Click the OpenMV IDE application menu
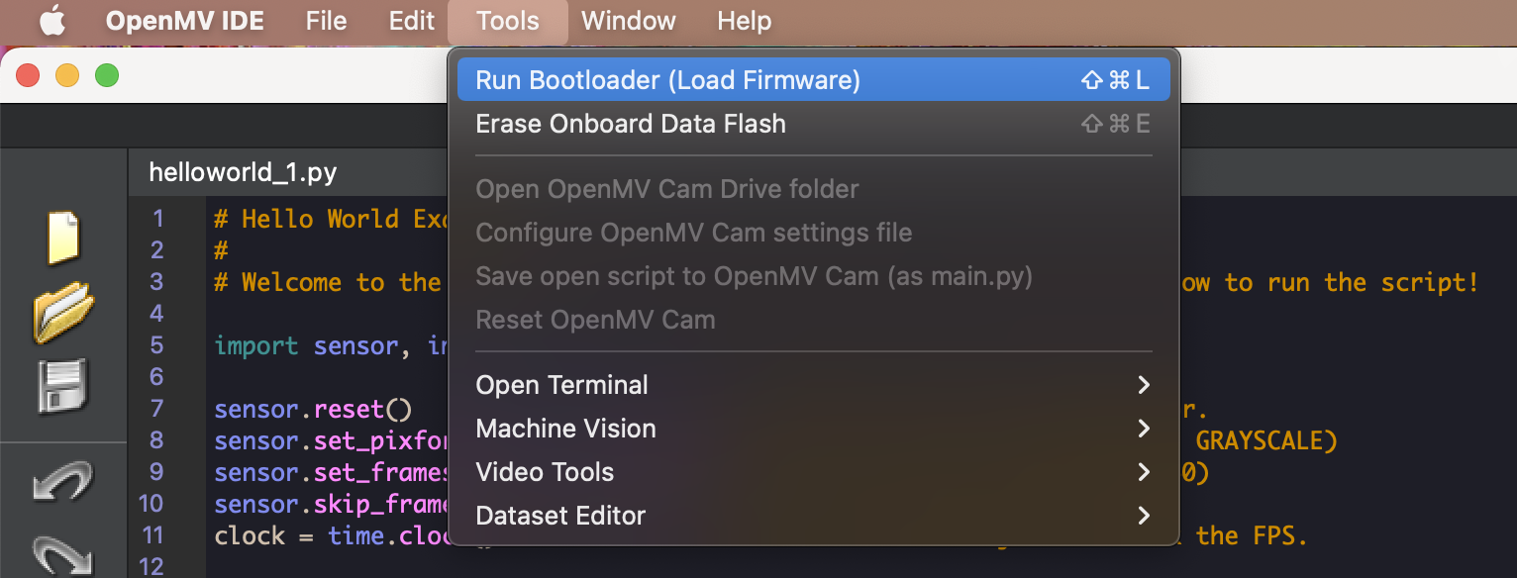Image resolution: width=1517 pixels, height=578 pixels. click(185, 21)
